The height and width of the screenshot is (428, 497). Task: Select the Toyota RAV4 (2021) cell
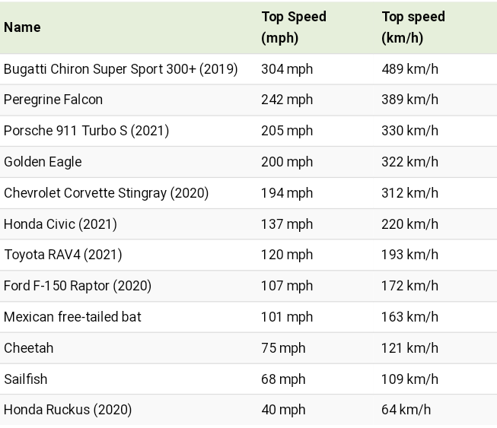point(62,255)
